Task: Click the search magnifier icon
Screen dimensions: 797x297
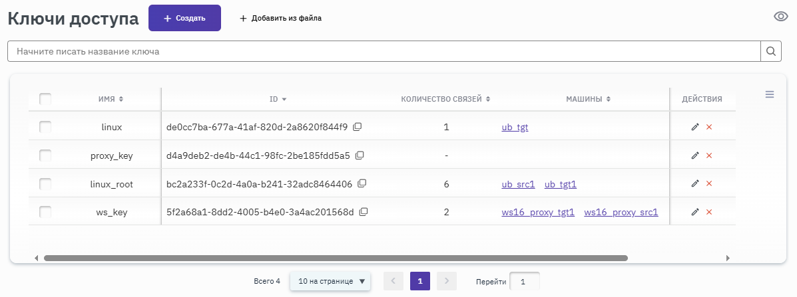Action: 770,51
